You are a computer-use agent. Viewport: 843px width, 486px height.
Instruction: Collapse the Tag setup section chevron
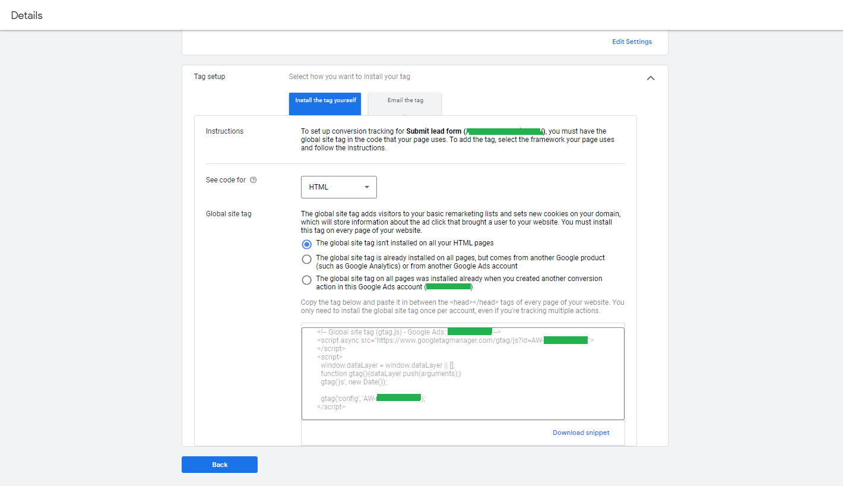tap(651, 78)
